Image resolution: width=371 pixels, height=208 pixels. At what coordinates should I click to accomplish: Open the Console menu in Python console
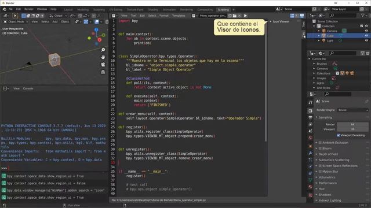28,88
